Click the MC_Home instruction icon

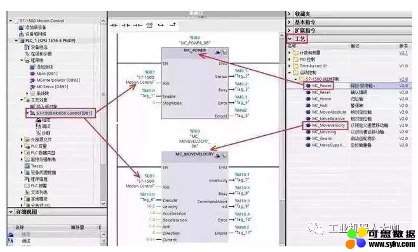[x=308, y=99]
